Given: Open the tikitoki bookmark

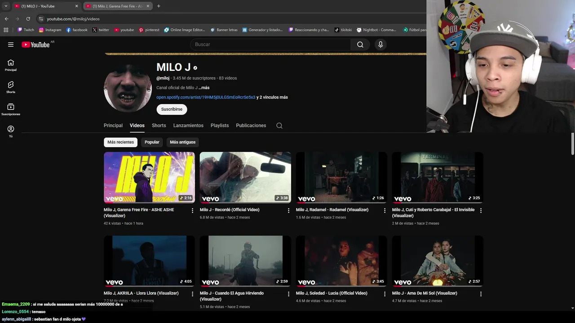Looking at the screenshot, I should pos(343,30).
